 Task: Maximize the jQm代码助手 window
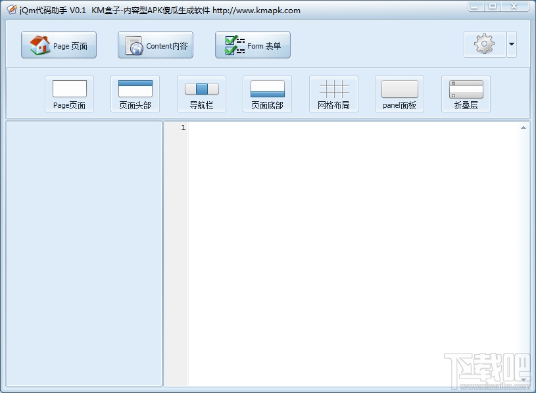tap(493, 7)
